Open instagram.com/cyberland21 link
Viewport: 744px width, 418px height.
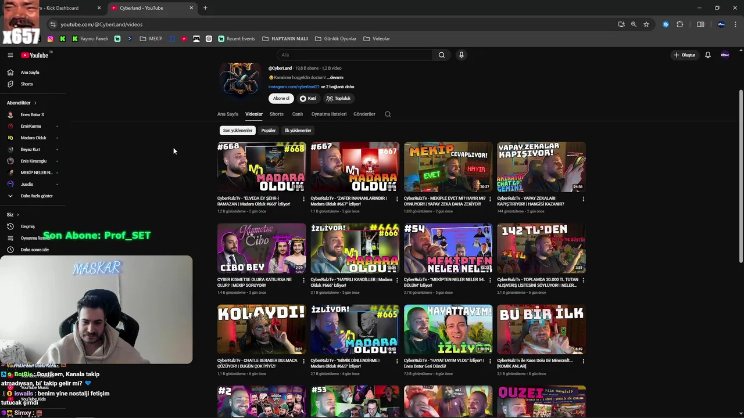(x=294, y=87)
